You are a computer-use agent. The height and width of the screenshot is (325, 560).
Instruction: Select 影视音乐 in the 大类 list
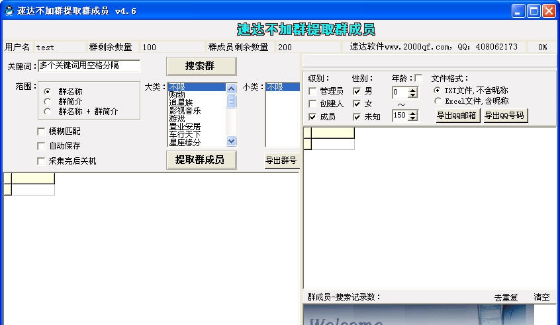(197, 111)
